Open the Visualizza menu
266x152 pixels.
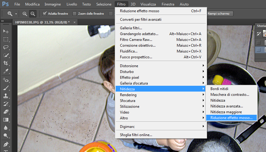[x=148, y=4]
